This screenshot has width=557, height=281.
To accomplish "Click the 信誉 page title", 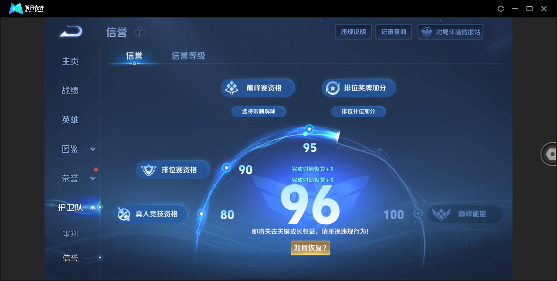I will [x=116, y=32].
